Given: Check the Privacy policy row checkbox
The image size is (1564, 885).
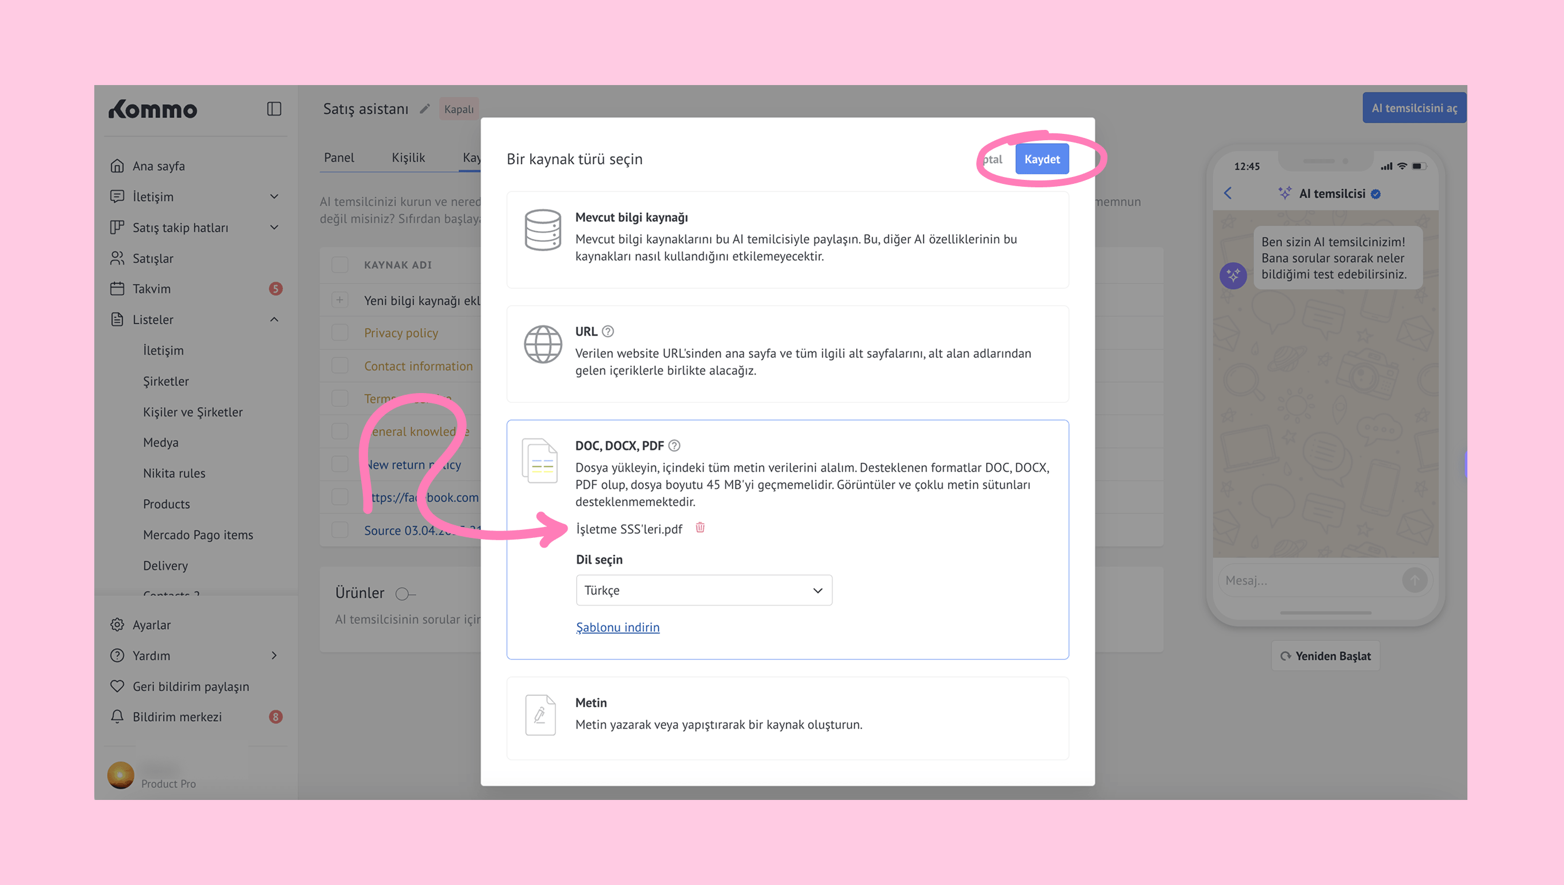Looking at the screenshot, I should [340, 333].
